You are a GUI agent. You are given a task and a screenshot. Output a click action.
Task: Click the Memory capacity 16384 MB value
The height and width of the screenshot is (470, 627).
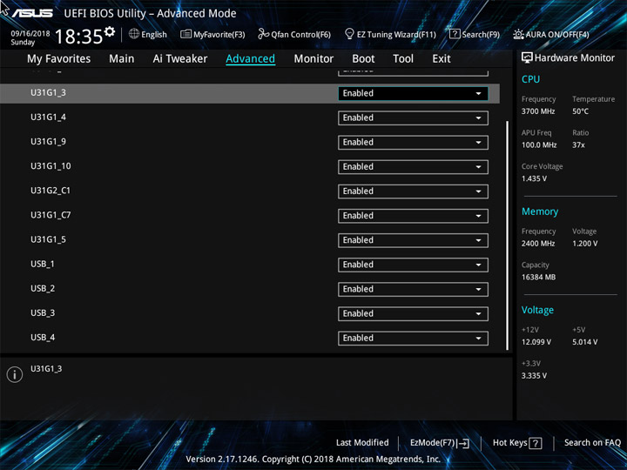pyautogui.click(x=538, y=277)
